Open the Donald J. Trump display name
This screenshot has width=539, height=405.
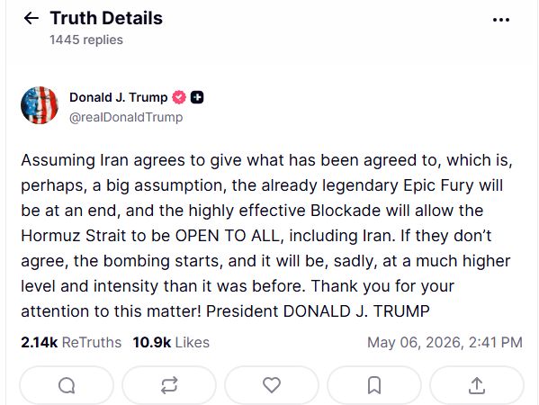click(118, 97)
